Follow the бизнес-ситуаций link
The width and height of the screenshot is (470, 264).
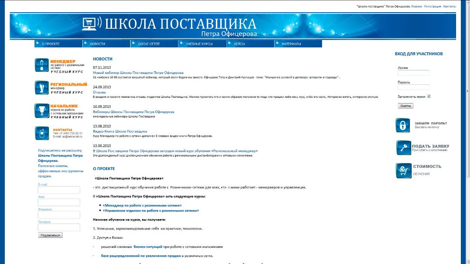coord(148,247)
